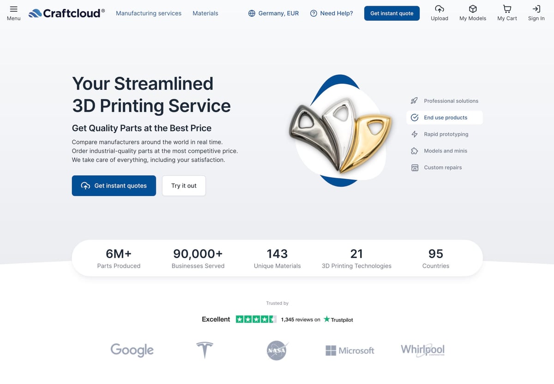554x384 pixels.
Task: Click the Sign In arrow icon
Action: coord(536,9)
